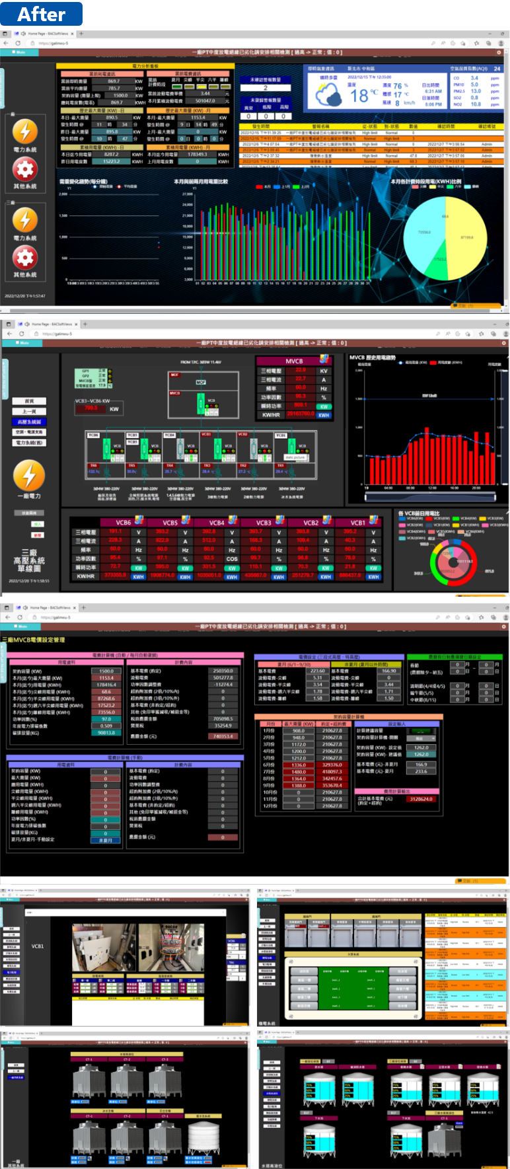Image resolution: width=510 pixels, height=1169 pixels.
Task: Click the left switchgear photo in the VCB1 screen
Action: 103,947
